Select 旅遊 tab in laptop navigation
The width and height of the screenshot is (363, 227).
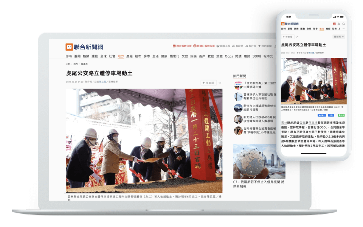pyautogui.click(x=219, y=56)
